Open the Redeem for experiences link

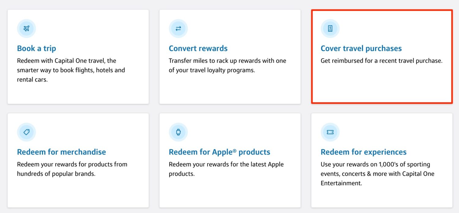pos(363,152)
